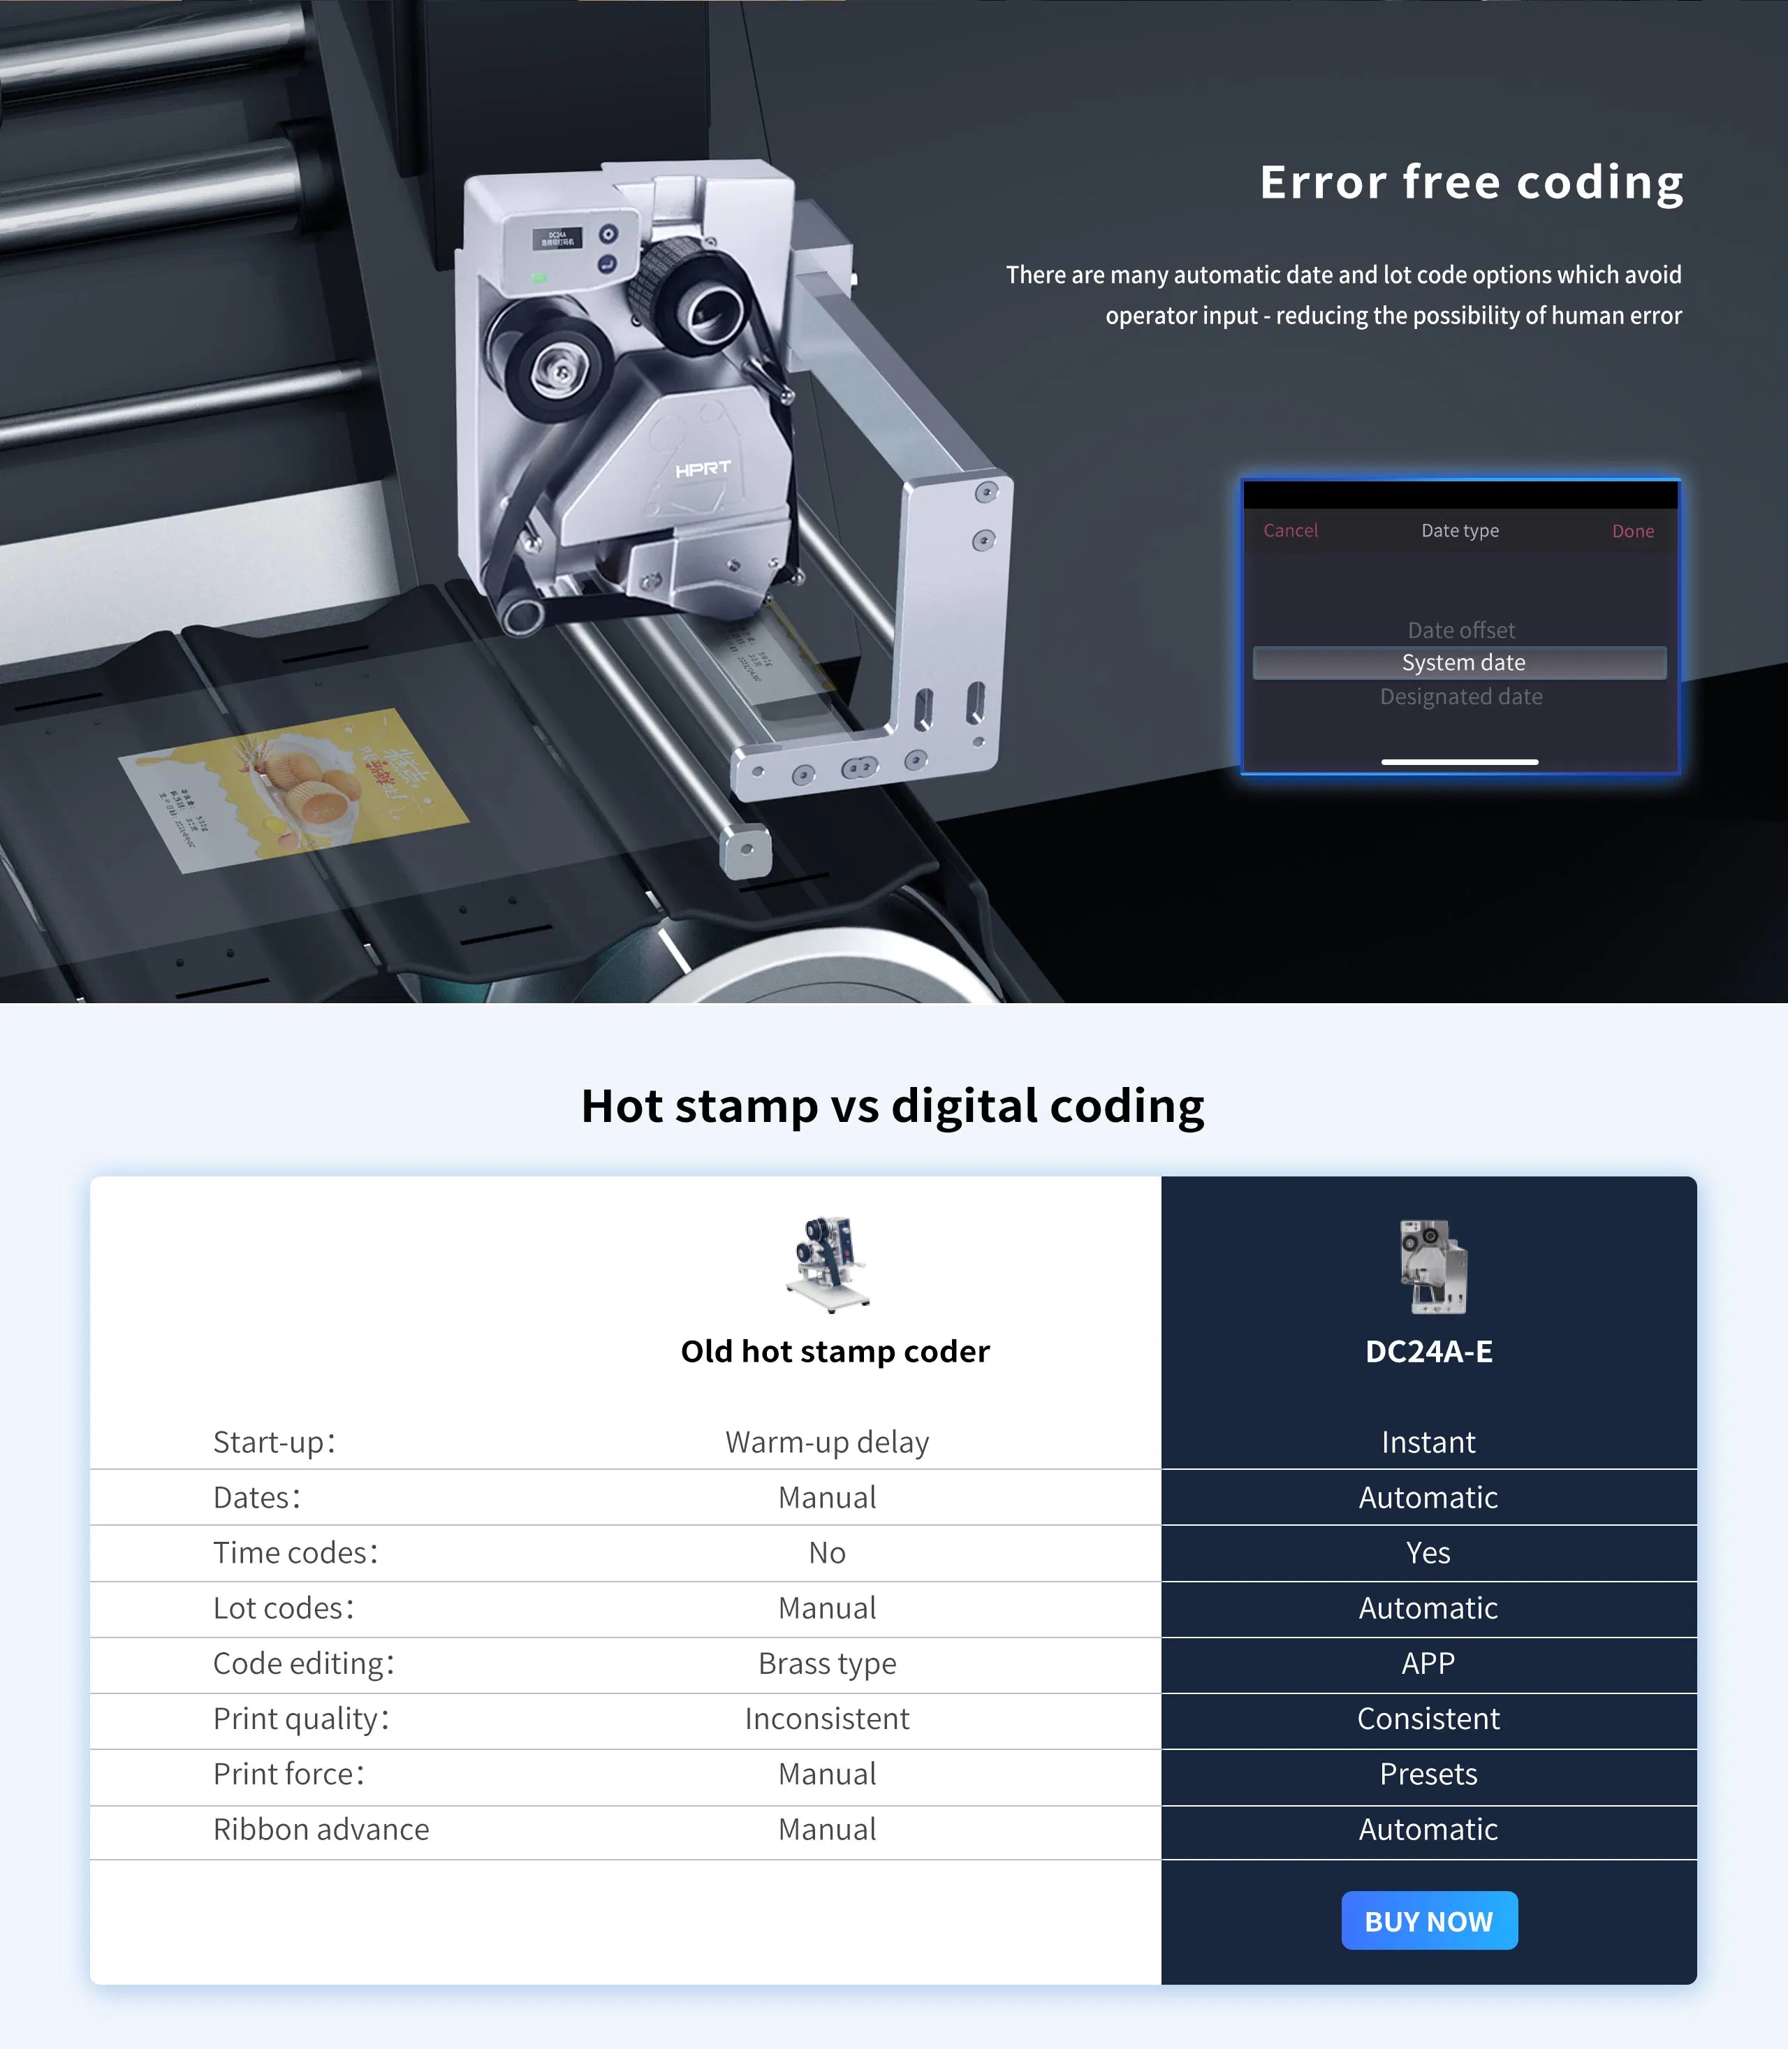The width and height of the screenshot is (1788, 2049).
Task: Select 'Designated date' option in date type
Action: [x=1462, y=695]
